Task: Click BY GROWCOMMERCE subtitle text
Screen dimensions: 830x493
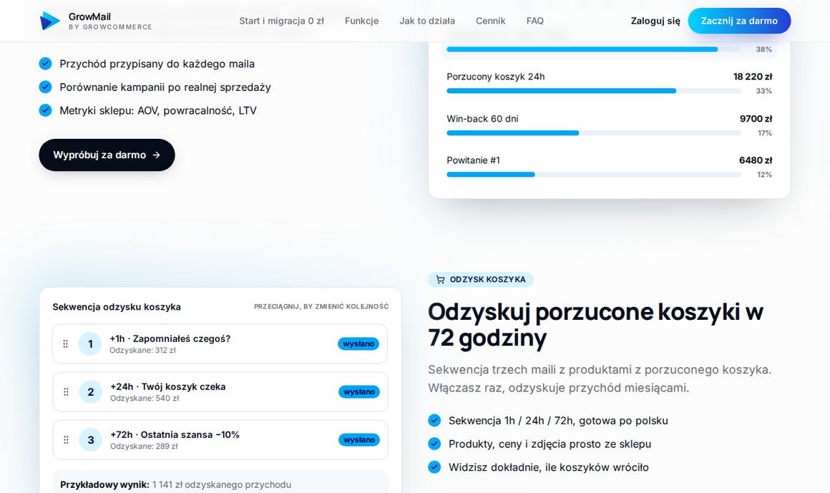Action: (110, 27)
